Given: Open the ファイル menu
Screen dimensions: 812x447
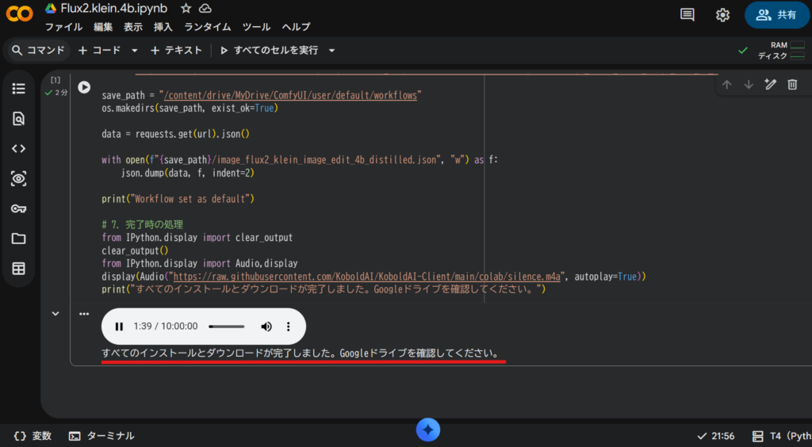Looking at the screenshot, I should (x=63, y=27).
